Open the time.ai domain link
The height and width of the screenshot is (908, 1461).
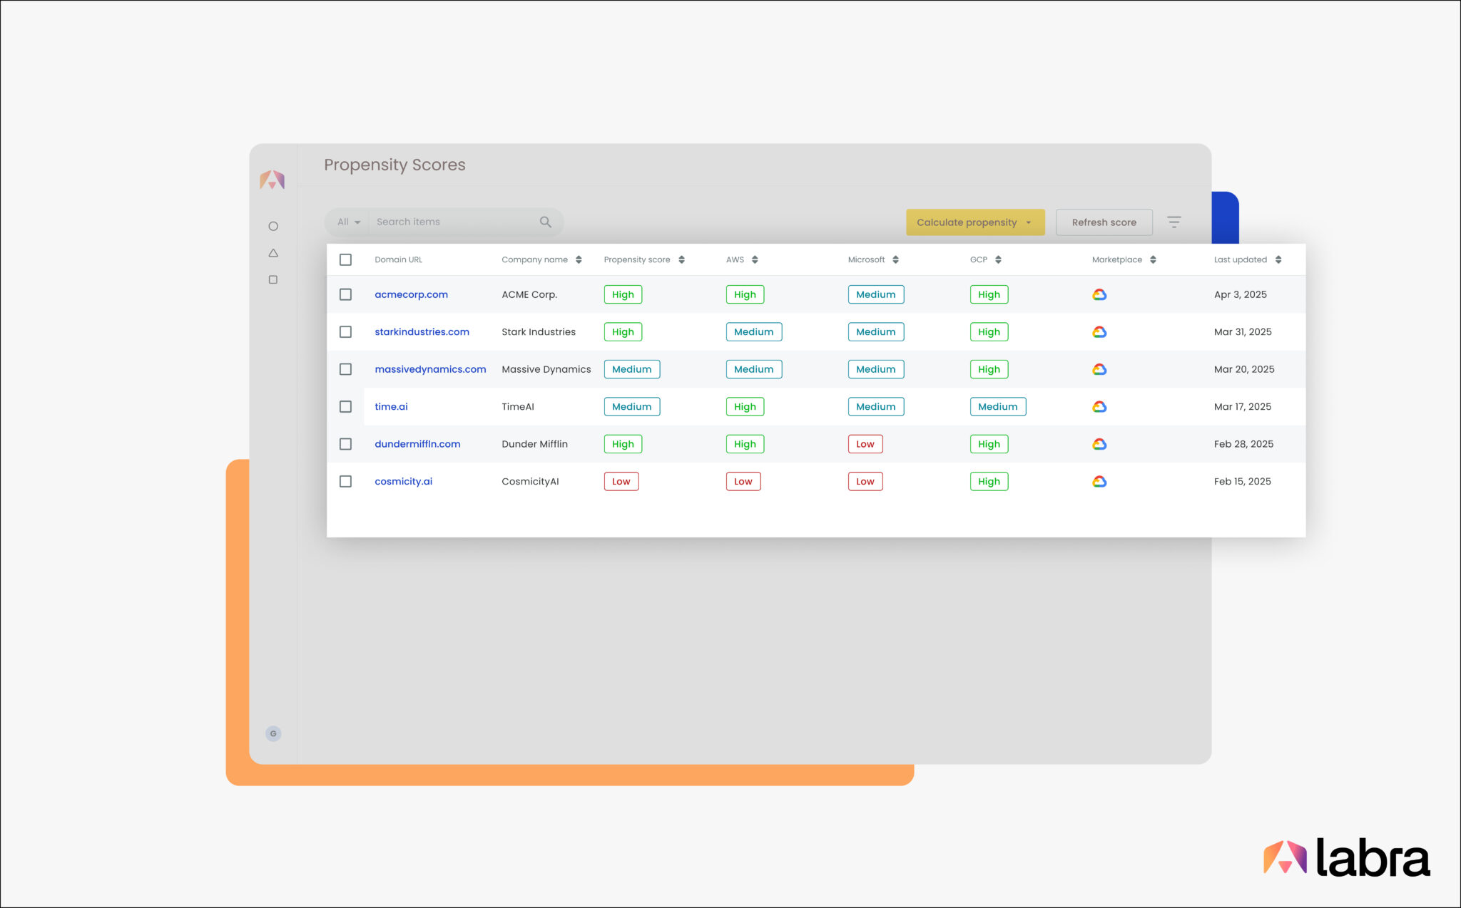391,406
